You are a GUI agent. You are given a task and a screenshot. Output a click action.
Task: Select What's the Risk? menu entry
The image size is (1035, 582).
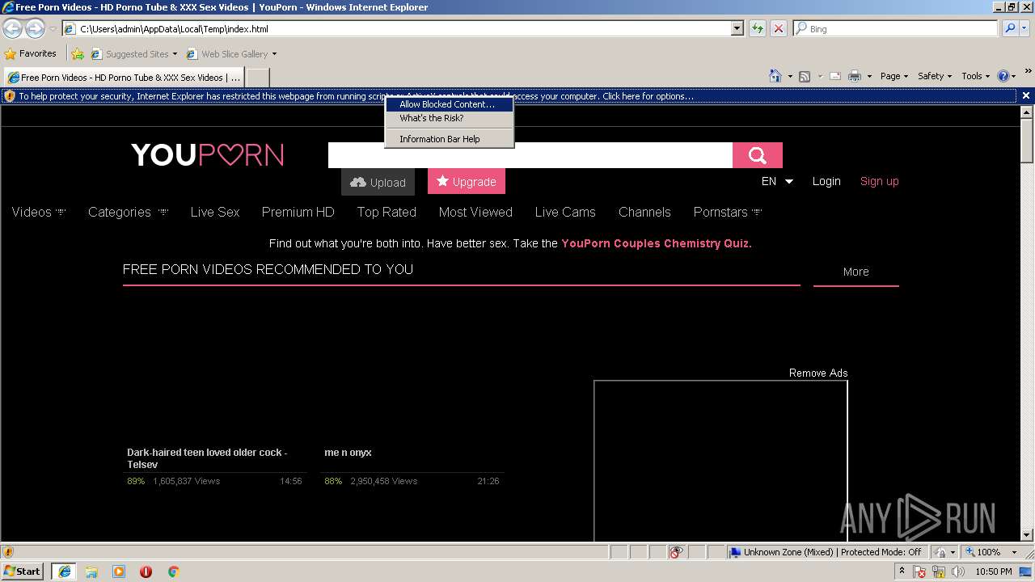[449, 118]
